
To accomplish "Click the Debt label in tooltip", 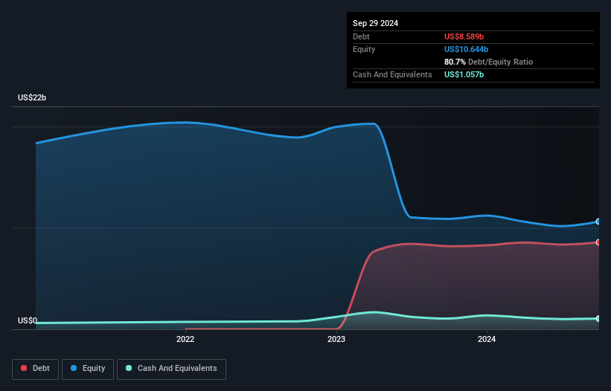I will [x=361, y=36].
